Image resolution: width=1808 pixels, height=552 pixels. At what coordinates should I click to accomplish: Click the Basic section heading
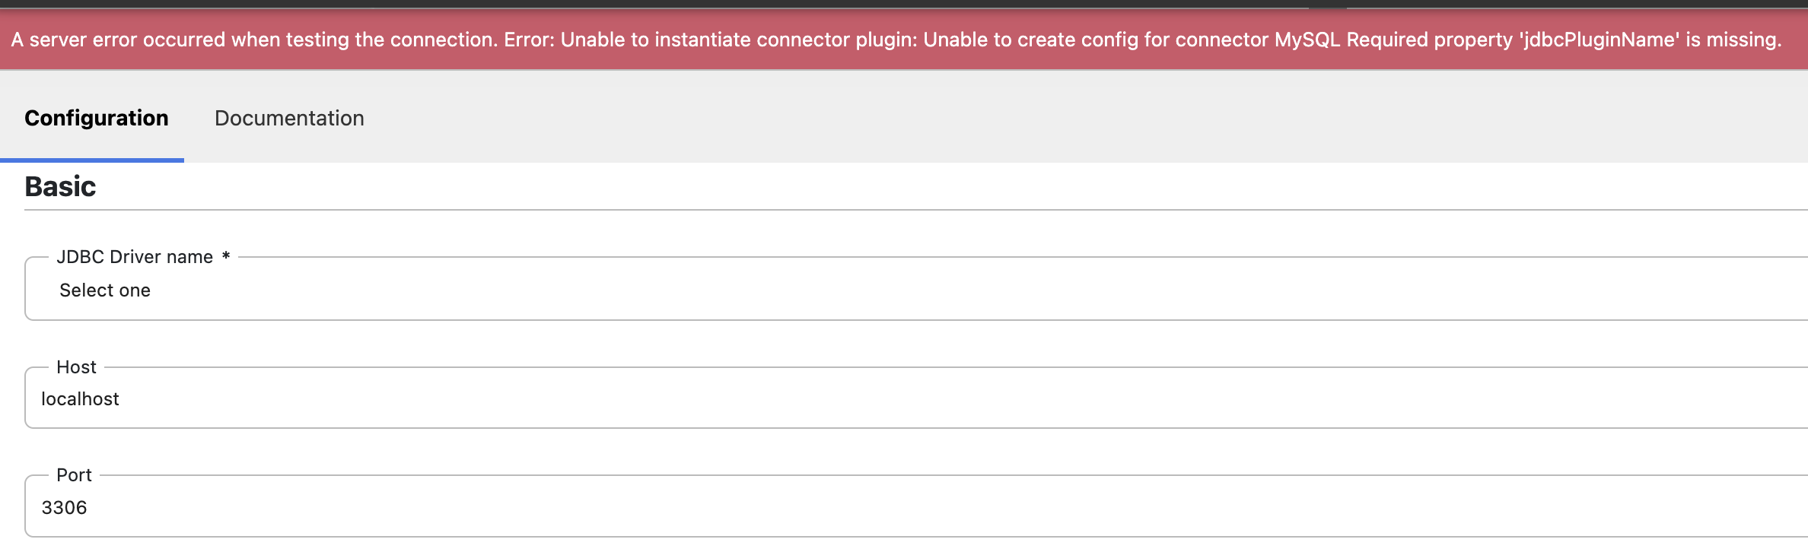(60, 186)
